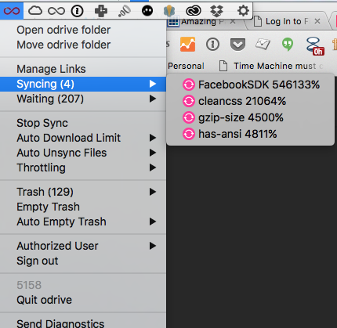Expand the Waiting (207) submenu
The height and width of the screenshot is (328, 337).
[83, 99]
